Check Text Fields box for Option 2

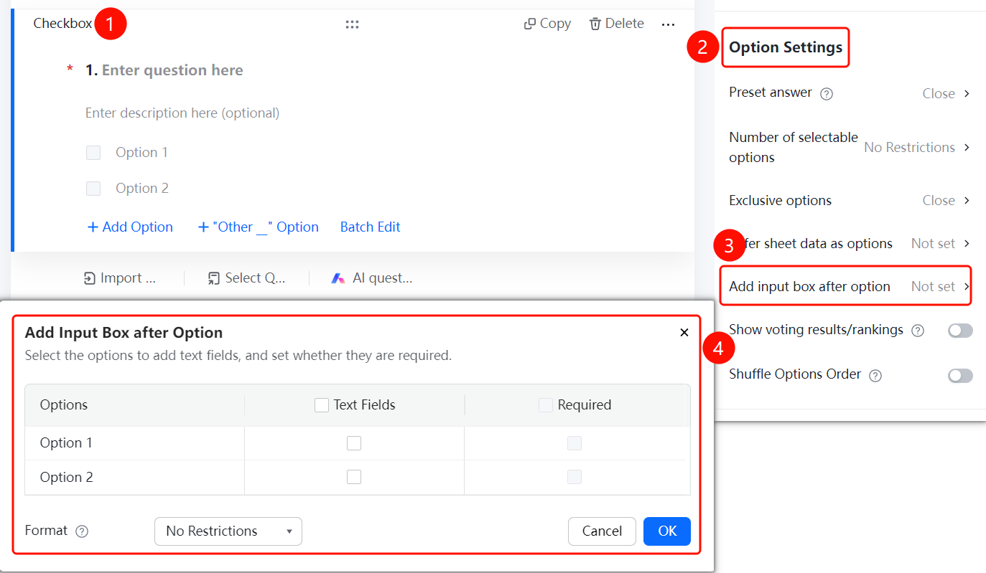(354, 477)
